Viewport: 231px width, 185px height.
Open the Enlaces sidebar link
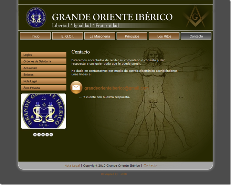click(x=43, y=75)
